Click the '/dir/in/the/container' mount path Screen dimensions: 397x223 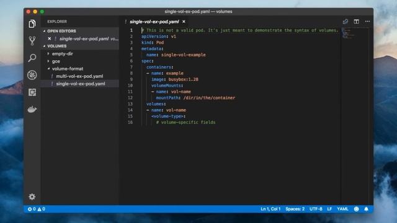pyautogui.click(x=209, y=98)
